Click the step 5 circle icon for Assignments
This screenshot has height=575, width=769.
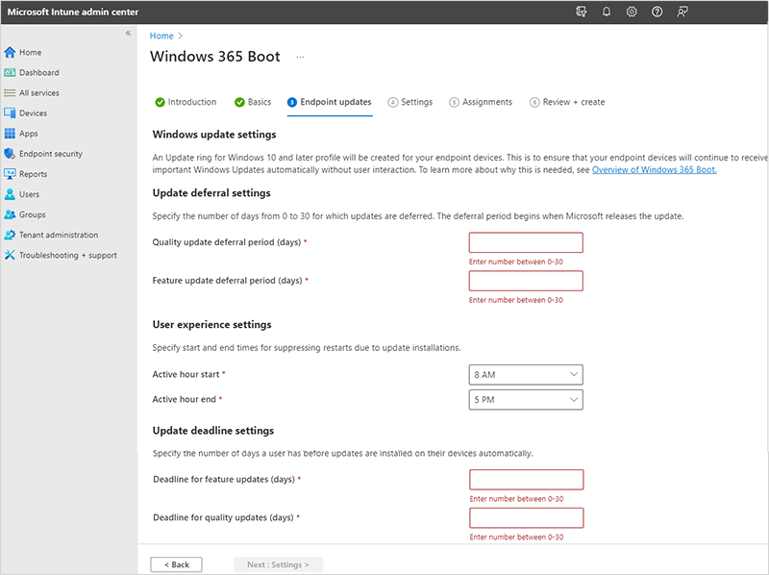[454, 102]
